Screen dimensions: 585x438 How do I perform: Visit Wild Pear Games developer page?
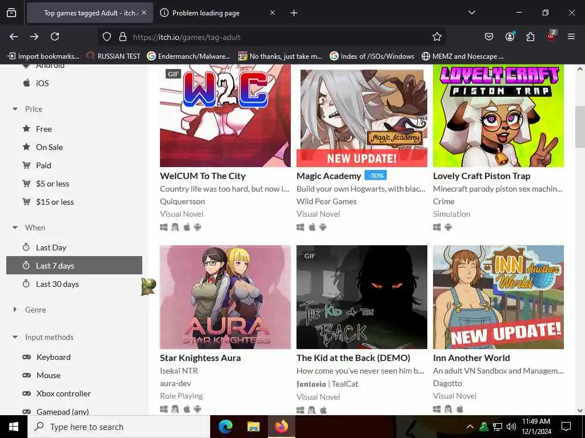click(326, 201)
